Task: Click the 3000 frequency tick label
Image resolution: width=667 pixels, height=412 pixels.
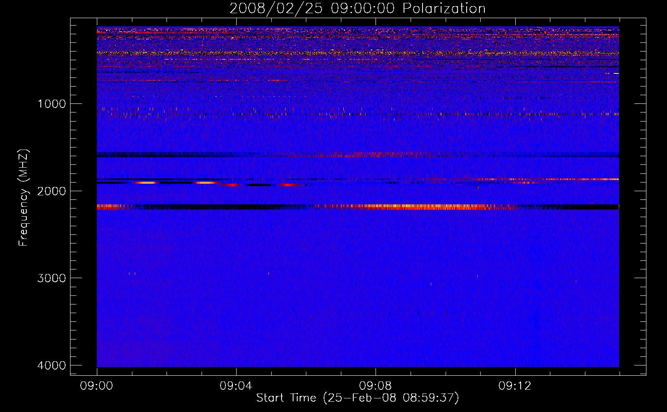Action: point(52,278)
